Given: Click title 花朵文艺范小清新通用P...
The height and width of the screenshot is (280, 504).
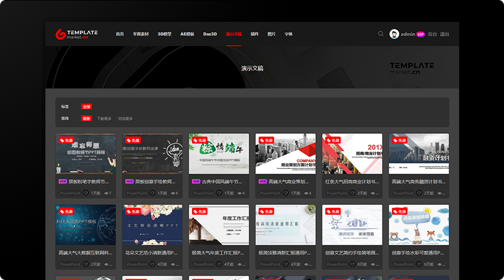Looking at the screenshot, I should [x=151, y=253].
